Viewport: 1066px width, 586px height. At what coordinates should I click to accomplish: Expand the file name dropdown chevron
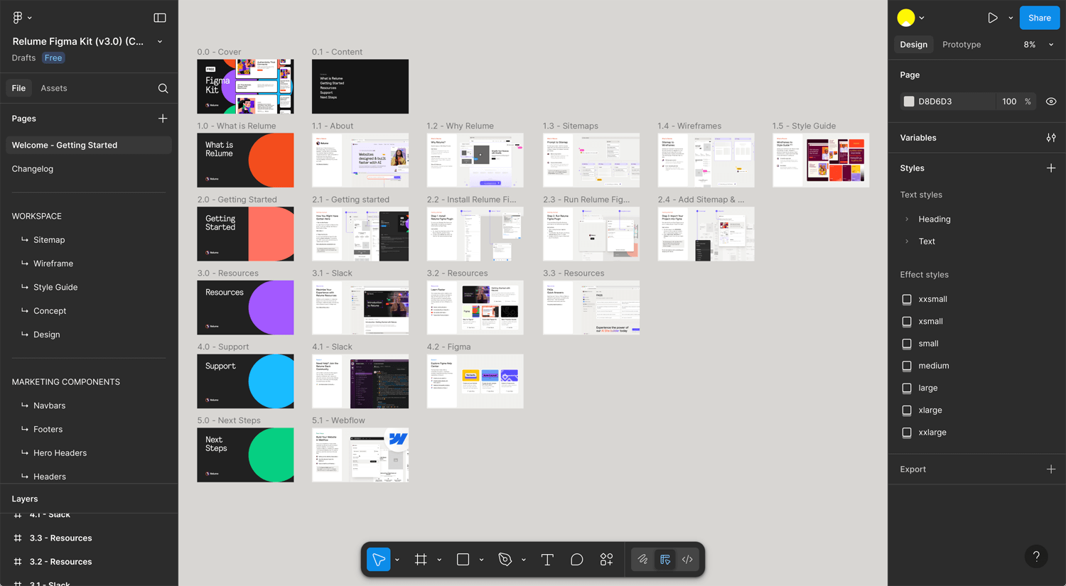click(160, 42)
